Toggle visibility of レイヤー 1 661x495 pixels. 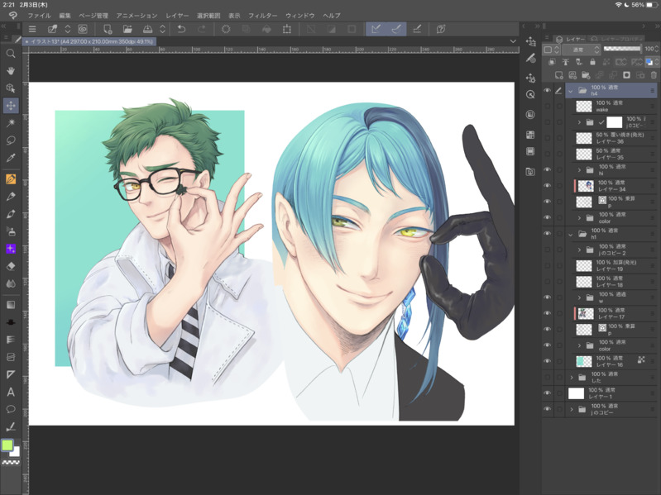point(547,393)
